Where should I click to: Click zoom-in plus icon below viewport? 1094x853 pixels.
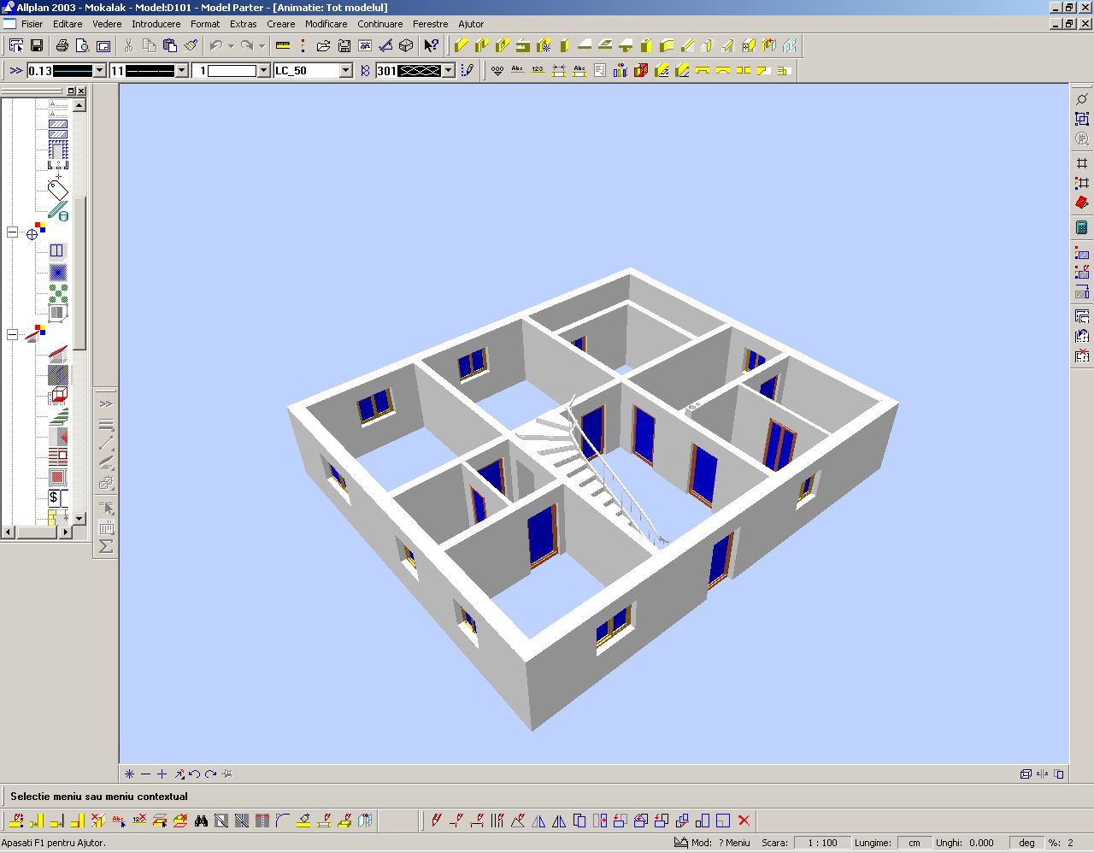click(162, 774)
